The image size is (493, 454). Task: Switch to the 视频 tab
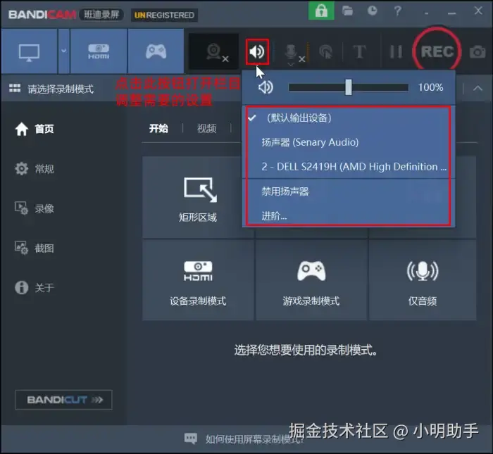pos(206,129)
